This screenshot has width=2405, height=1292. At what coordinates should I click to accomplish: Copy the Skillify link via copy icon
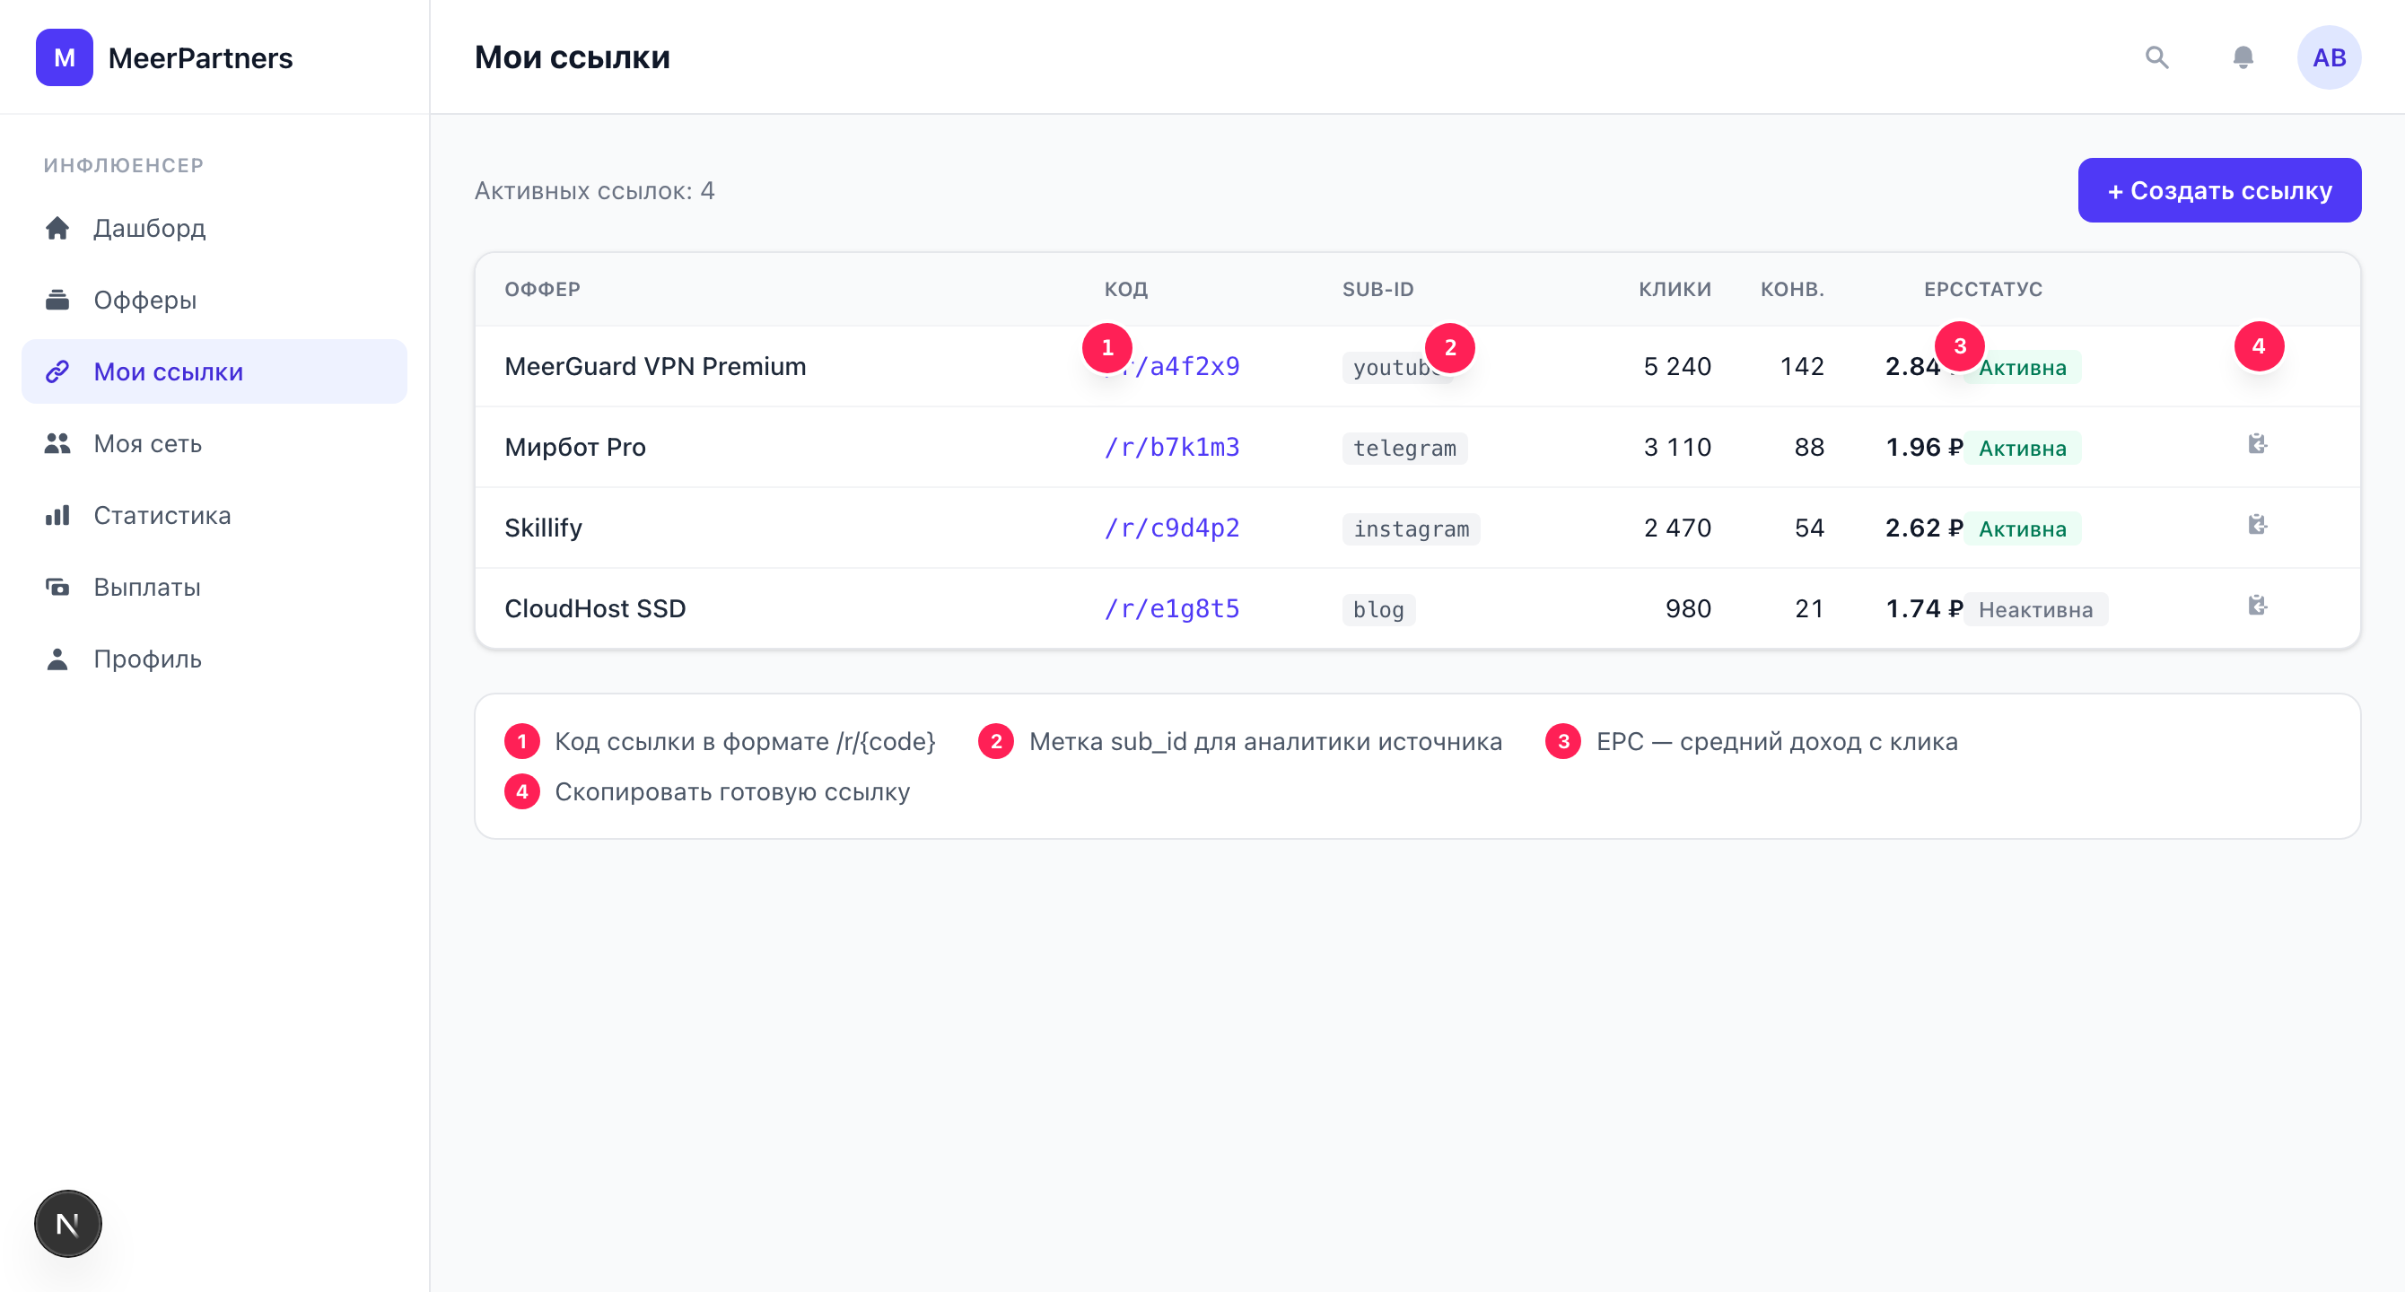click(x=2258, y=525)
